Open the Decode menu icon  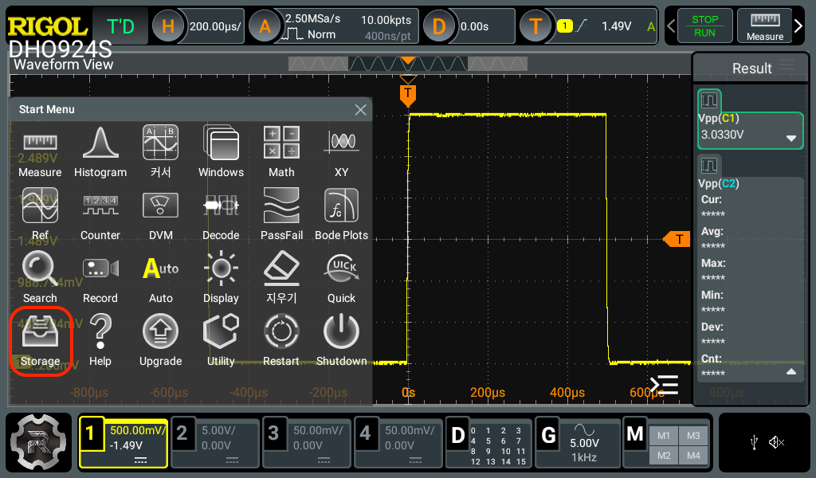click(221, 214)
